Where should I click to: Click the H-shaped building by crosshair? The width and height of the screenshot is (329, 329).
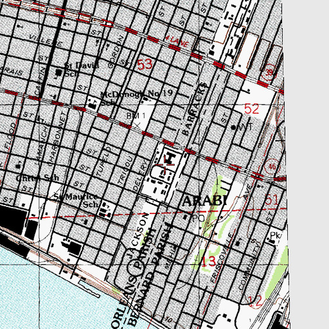coord(170,159)
